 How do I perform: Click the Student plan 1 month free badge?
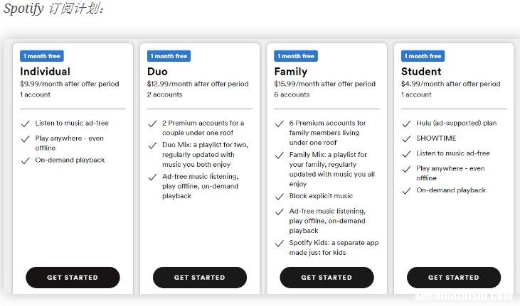(x=423, y=56)
